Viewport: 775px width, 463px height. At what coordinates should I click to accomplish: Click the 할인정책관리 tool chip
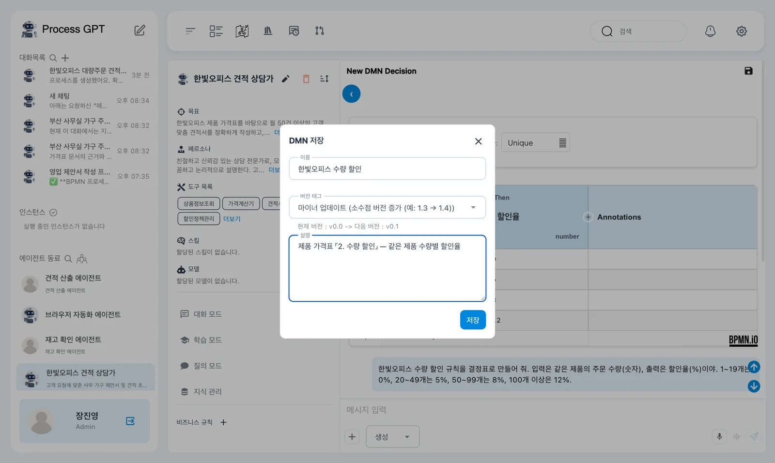click(199, 218)
